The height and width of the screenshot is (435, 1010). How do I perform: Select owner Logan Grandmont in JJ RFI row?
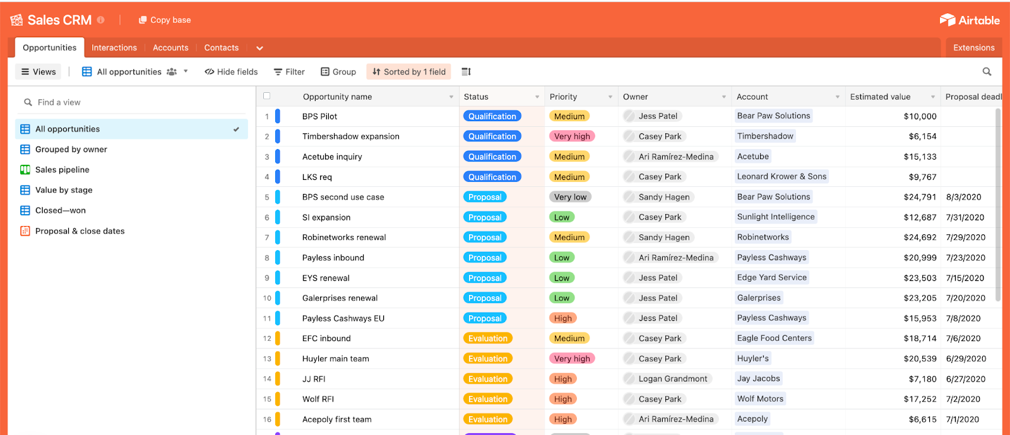tap(667, 379)
